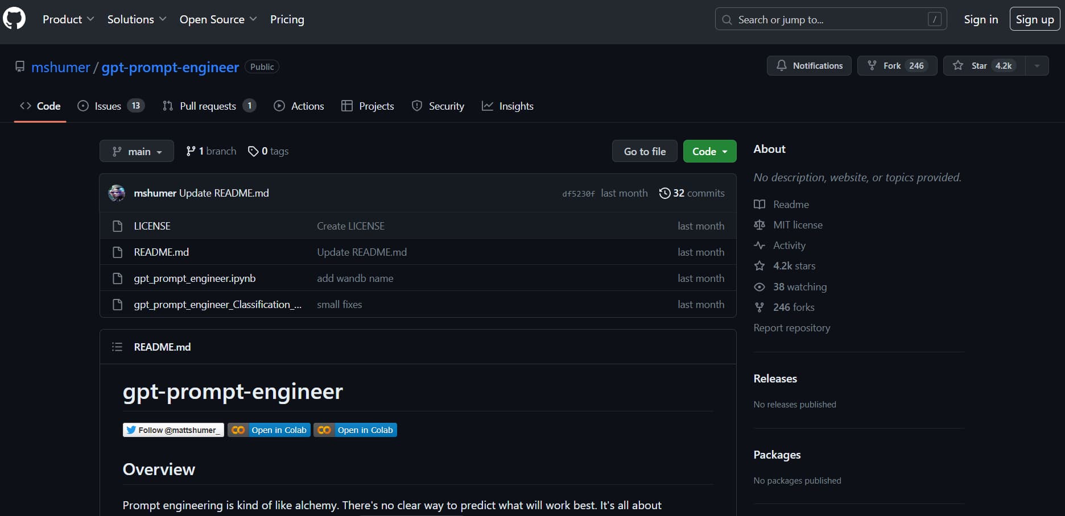Click Sign in
1065x516 pixels.
[x=981, y=19]
